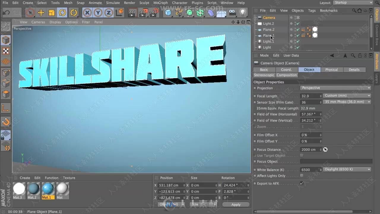380x214 pixels.
Task: Open Edit Render Settings icon
Action: (154, 13)
